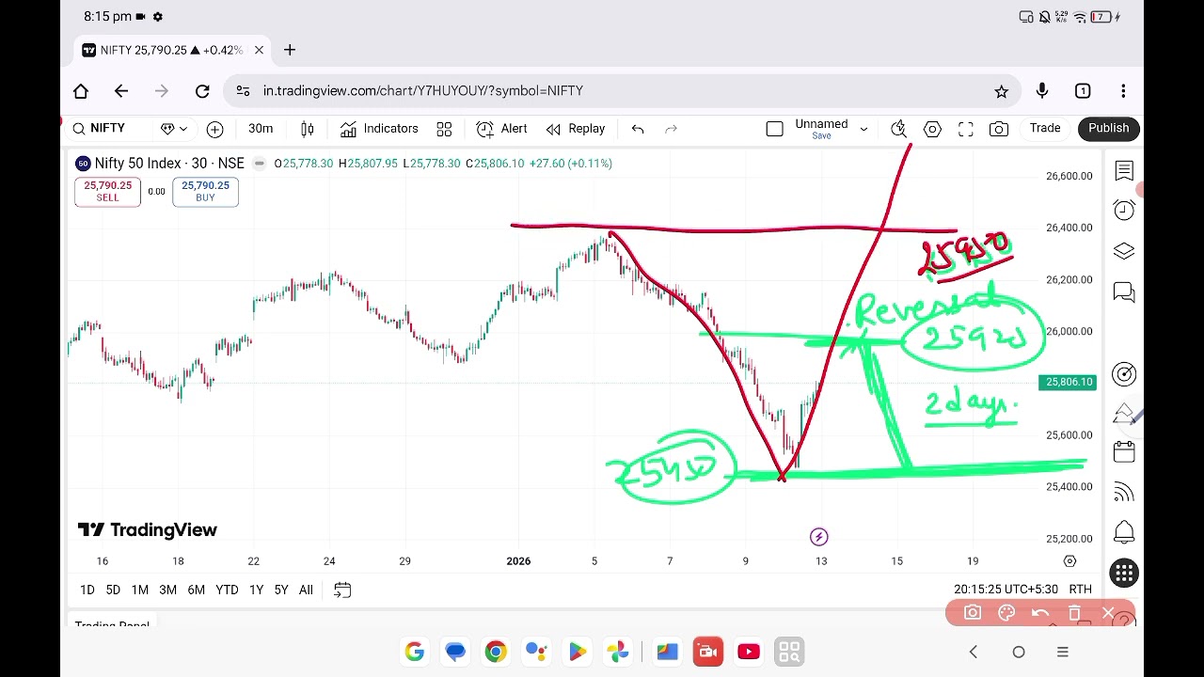The width and height of the screenshot is (1204, 677).
Task: Toggle the layout checkbox square
Action: [x=774, y=129]
